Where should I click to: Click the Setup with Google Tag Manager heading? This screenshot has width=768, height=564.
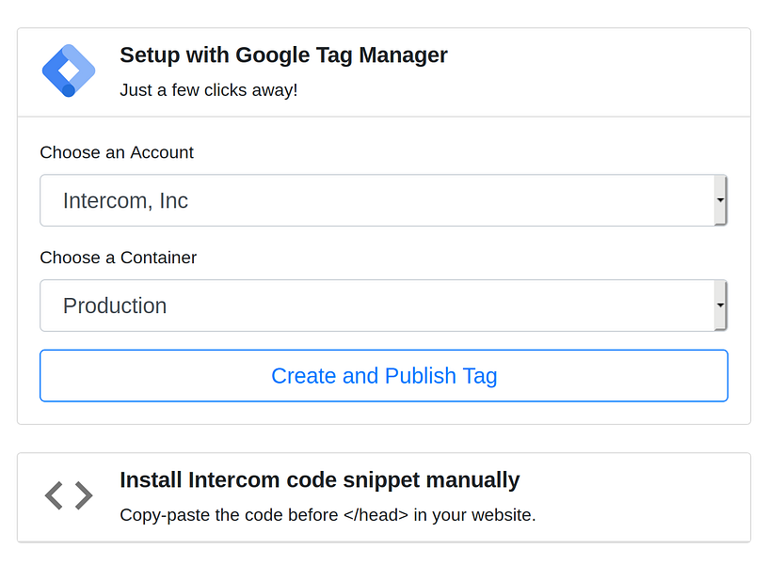click(283, 55)
